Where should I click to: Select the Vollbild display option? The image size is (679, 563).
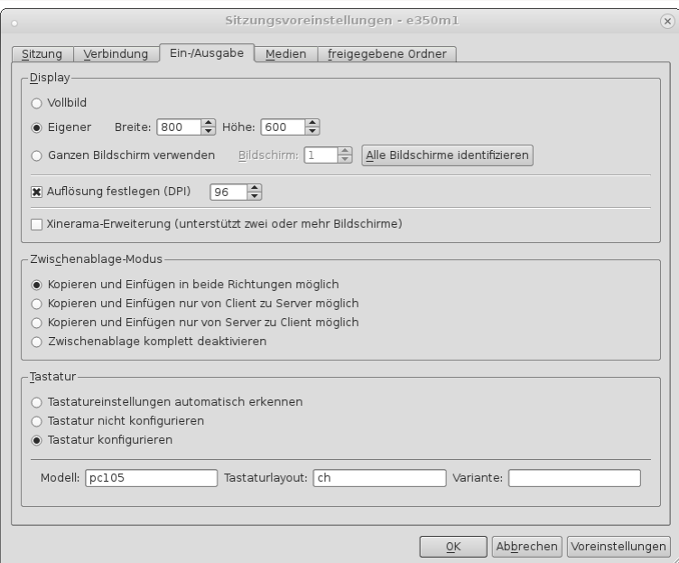click(x=37, y=103)
